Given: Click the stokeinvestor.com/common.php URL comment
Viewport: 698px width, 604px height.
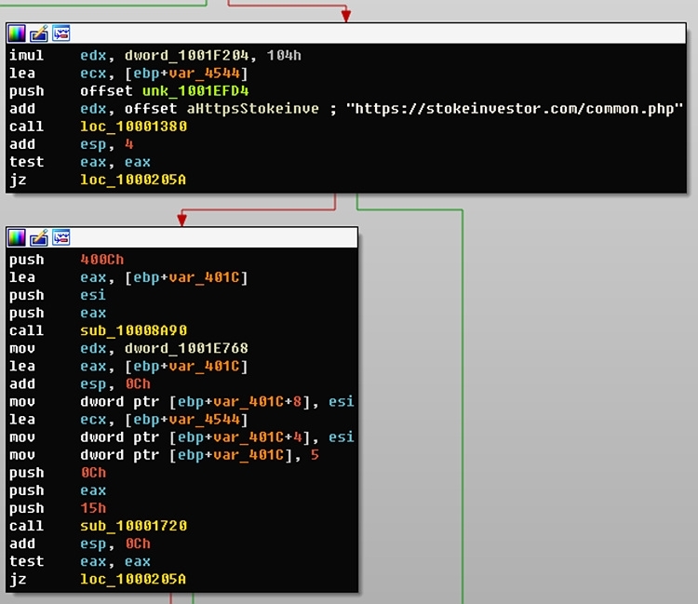Looking at the screenshot, I should coord(514,109).
